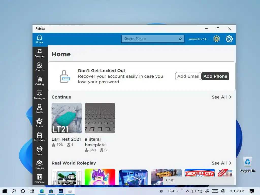
Task: Maximize the Roblox window
Action: (218, 29)
